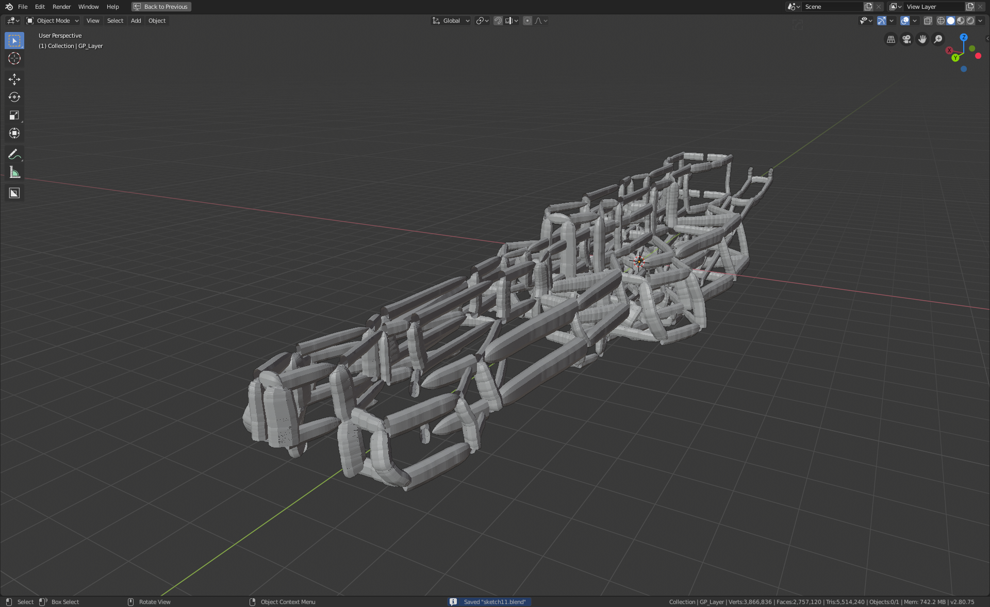Open the Object Mode dropdown
This screenshot has height=607, width=990.
click(53, 21)
